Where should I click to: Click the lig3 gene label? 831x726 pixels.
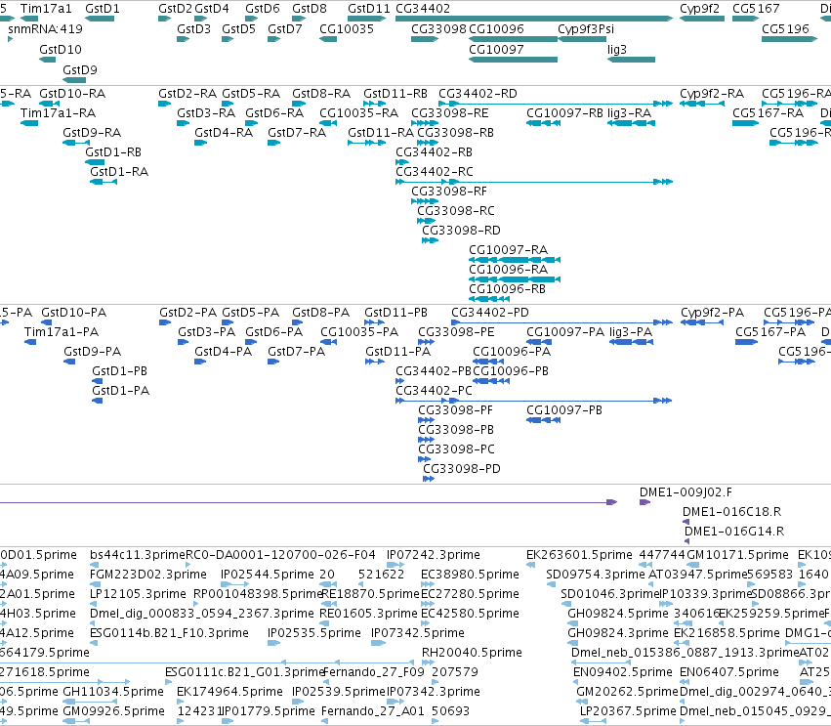(617, 49)
